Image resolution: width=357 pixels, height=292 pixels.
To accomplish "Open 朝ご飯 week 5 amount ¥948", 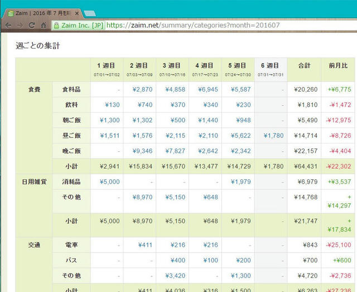I will pos(243,120).
